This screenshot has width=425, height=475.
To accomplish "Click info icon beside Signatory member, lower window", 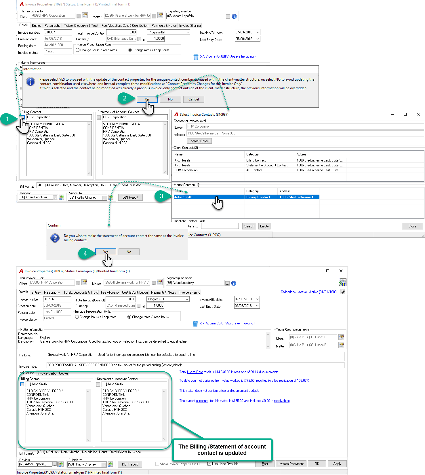I will pos(234,283).
